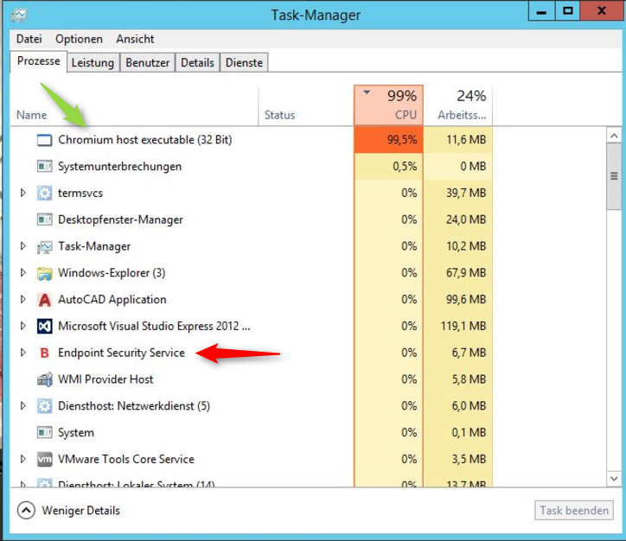Select the Systemunterbrechungen process name
626x541 pixels.
click(x=120, y=167)
